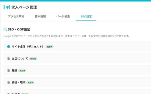Click the globe icon for サイト全体

pos(9,47)
